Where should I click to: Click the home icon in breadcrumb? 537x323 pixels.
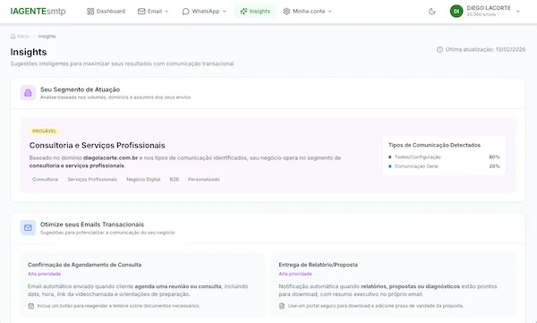pyautogui.click(x=13, y=37)
